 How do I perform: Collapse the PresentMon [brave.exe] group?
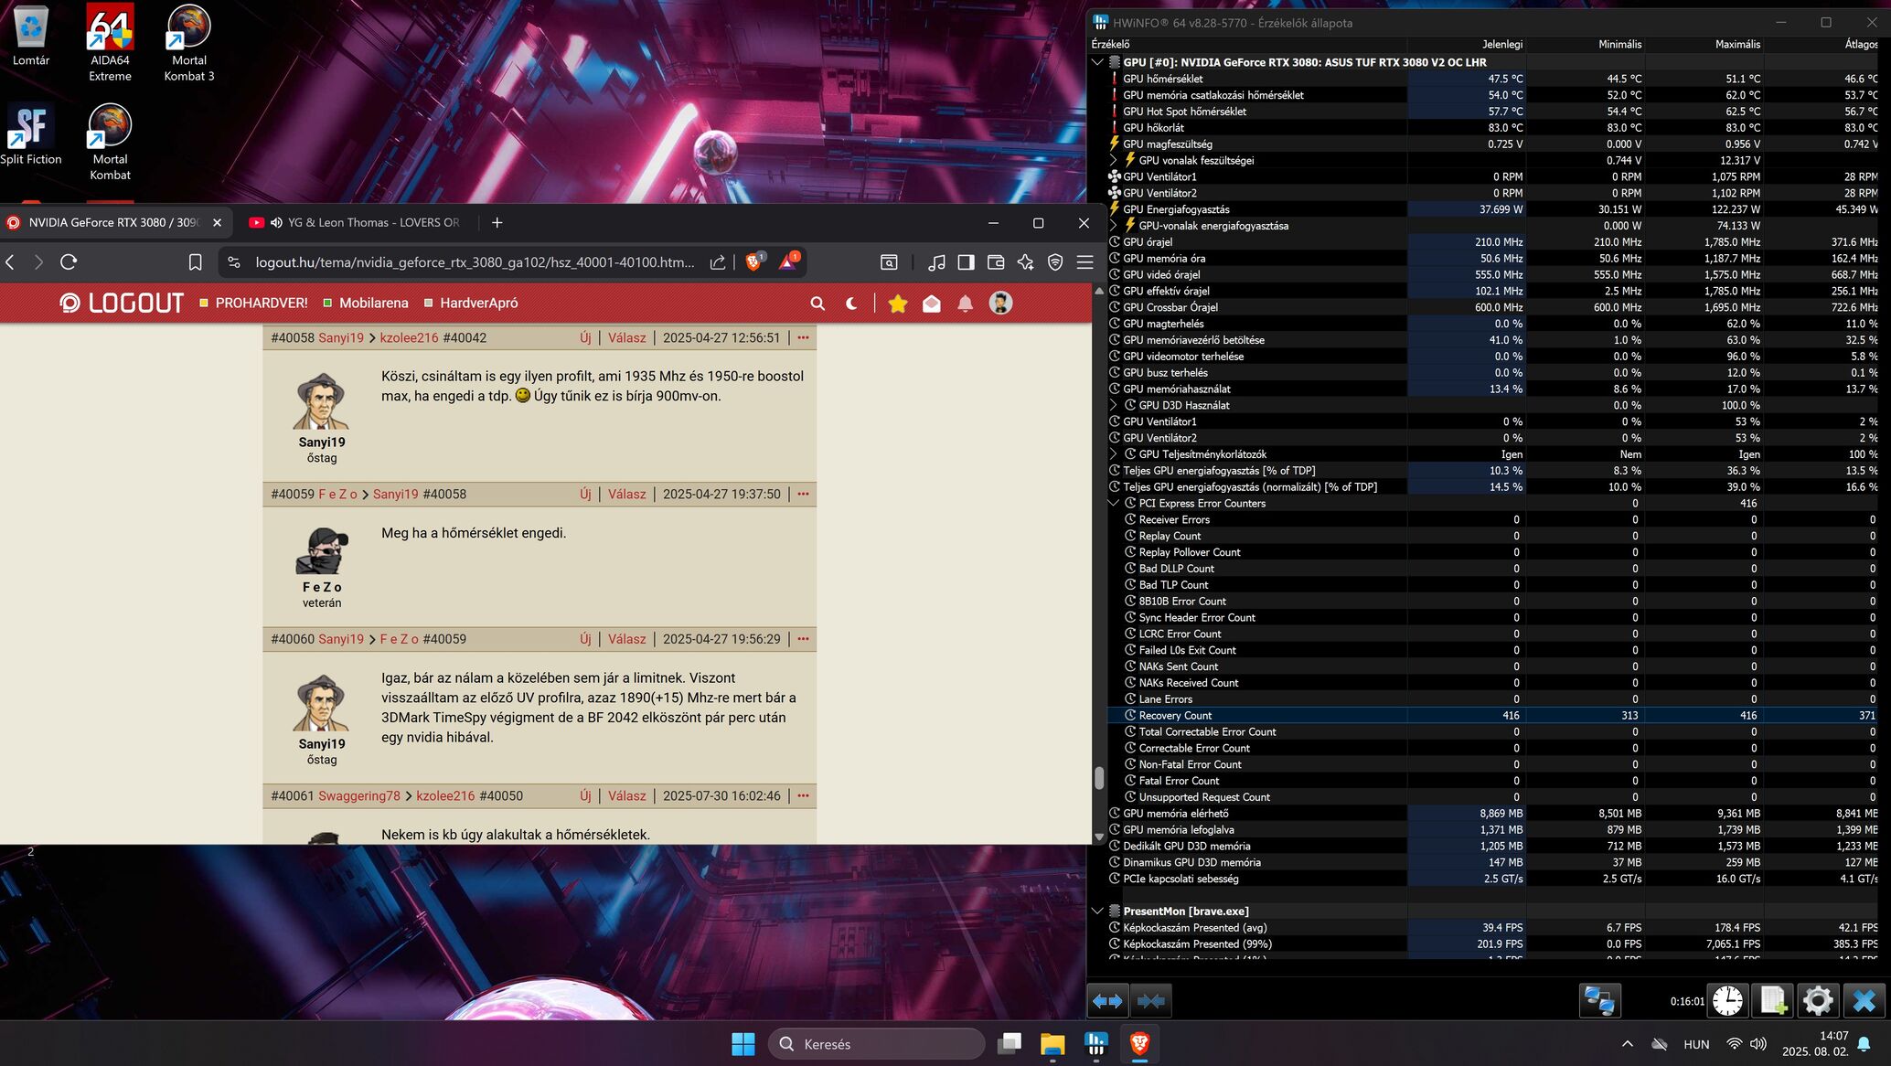pyautogui.click(x=1097, y=911)
